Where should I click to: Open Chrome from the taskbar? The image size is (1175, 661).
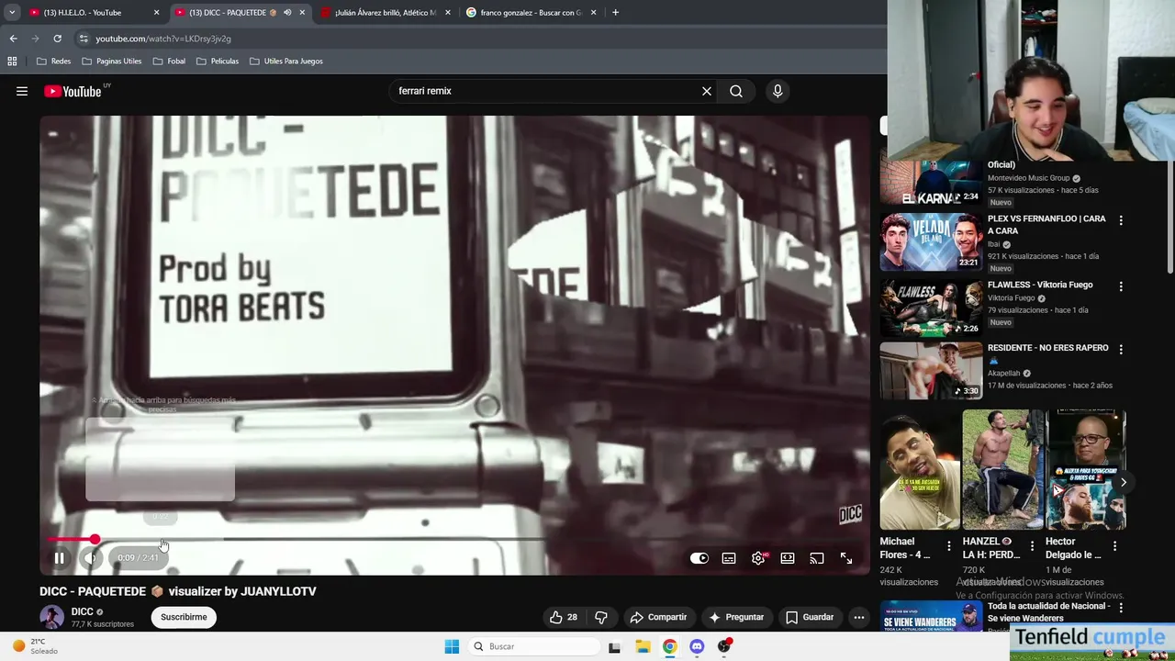[x=669, y=646]
